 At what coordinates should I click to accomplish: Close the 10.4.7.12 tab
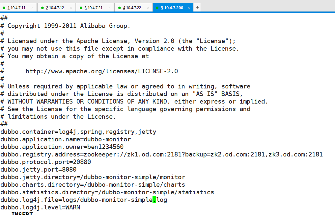pos(71,8)
